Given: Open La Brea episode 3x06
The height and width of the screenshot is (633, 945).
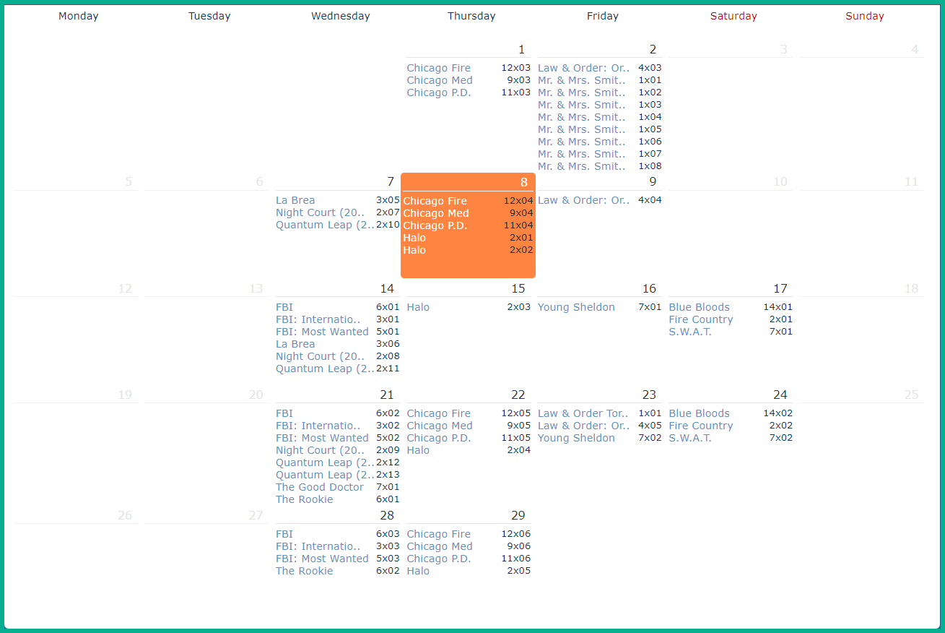Looking at the screenshot, I should (x=295, y=344).
